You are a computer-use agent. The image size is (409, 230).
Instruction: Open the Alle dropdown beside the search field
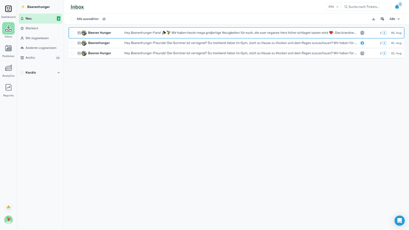333,7
